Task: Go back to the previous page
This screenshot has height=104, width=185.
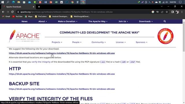Action: (3, 12)
